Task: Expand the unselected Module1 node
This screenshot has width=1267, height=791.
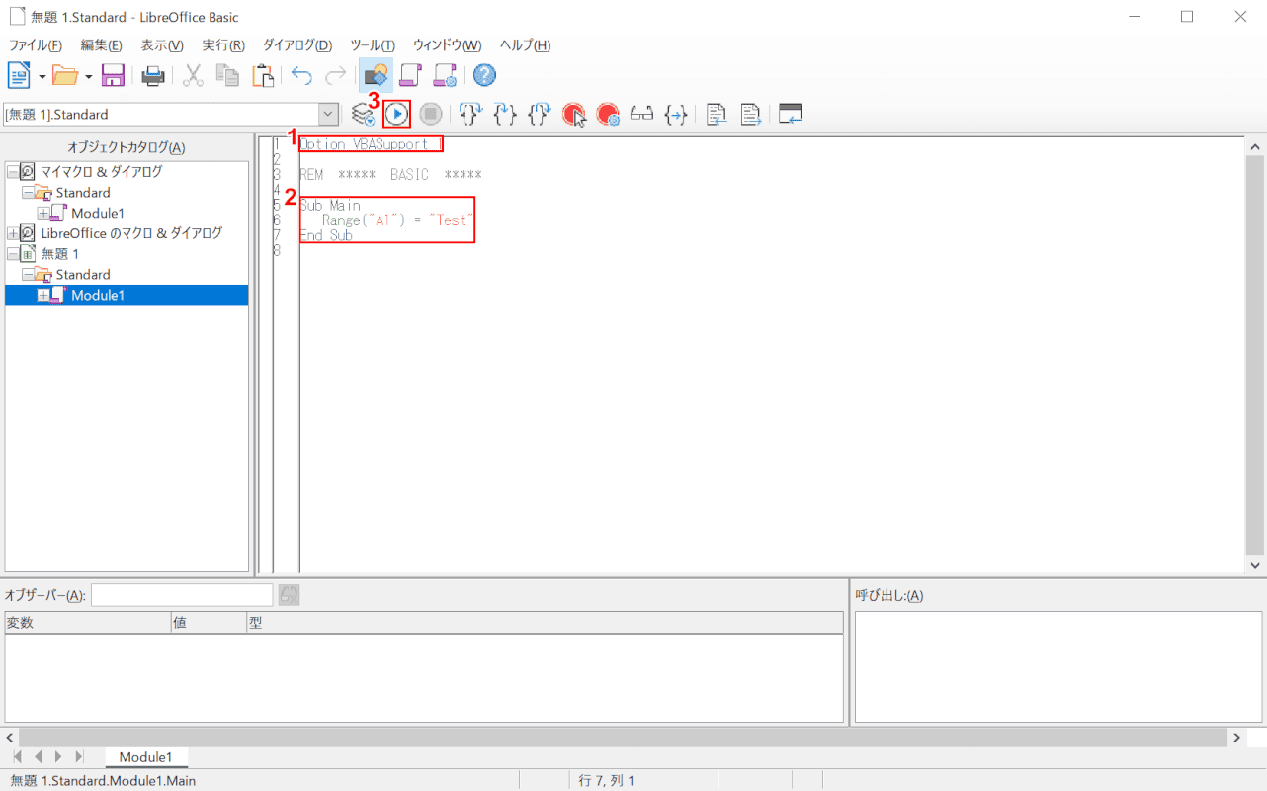Action: point(42,213)
